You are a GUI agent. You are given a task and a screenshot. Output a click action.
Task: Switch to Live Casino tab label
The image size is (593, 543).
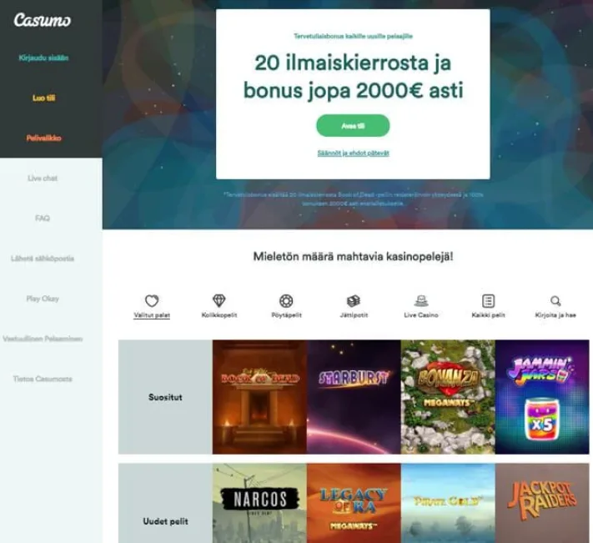[421, 315]
